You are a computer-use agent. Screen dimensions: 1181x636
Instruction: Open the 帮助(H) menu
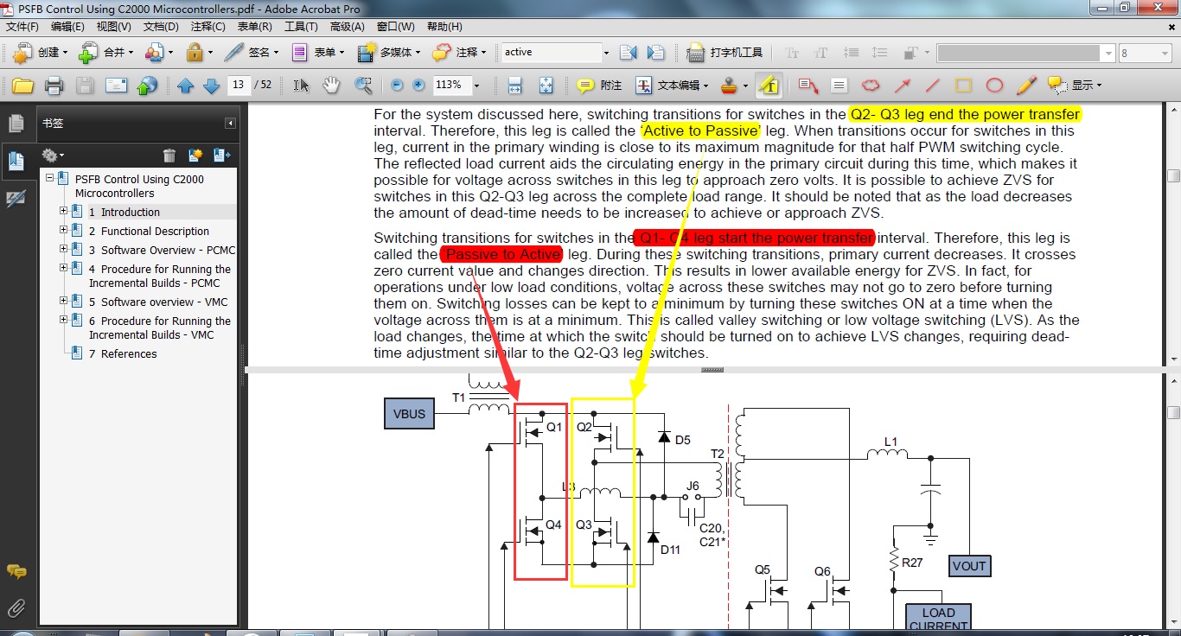444,27
